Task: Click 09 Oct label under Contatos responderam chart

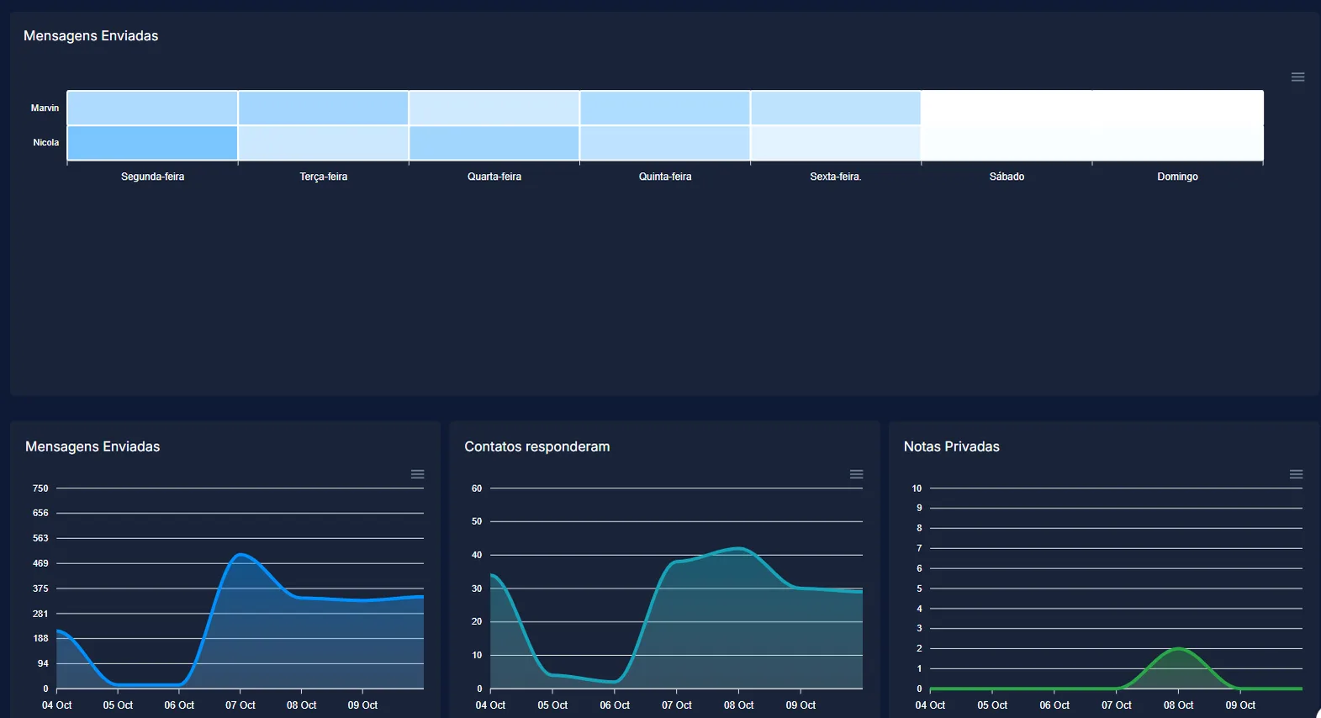Action: pos(801,705)
